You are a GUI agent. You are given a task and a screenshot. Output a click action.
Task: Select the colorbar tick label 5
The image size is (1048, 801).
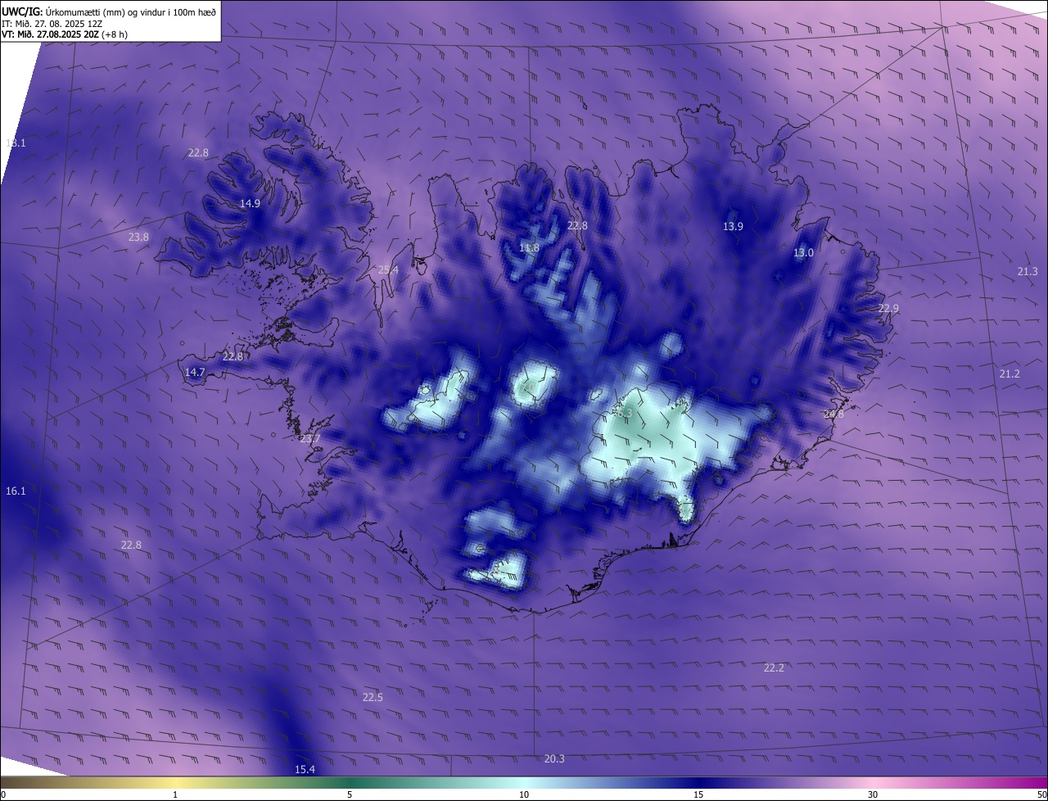350,794
